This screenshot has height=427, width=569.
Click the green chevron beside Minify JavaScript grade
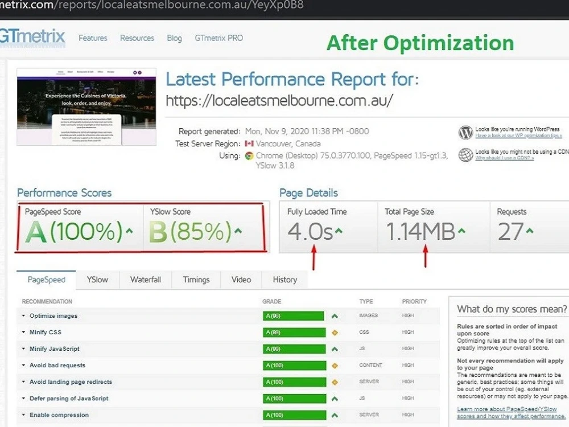(x=335, y=348)
